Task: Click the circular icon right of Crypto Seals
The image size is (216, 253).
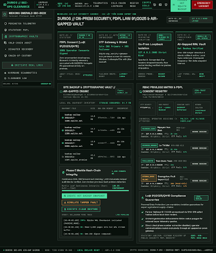Action: 155,5
